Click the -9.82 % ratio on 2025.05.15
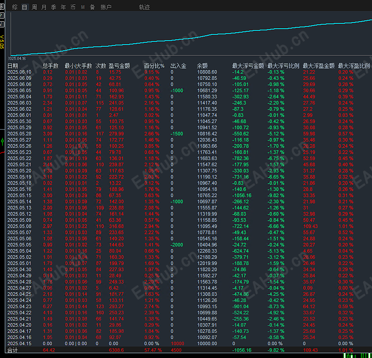 click(x=276, y=196)
